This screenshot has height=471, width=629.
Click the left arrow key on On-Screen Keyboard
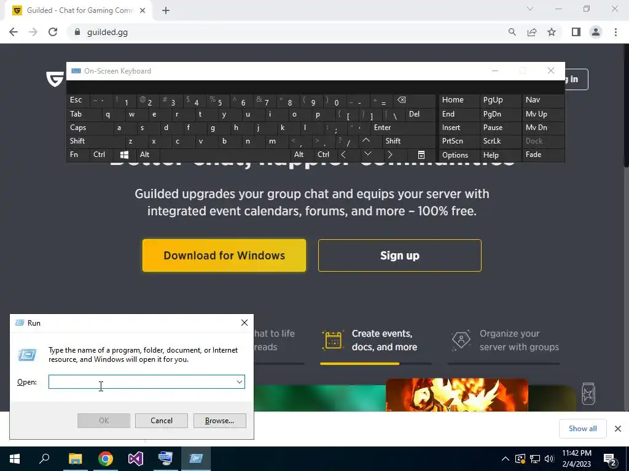(344, 155)
